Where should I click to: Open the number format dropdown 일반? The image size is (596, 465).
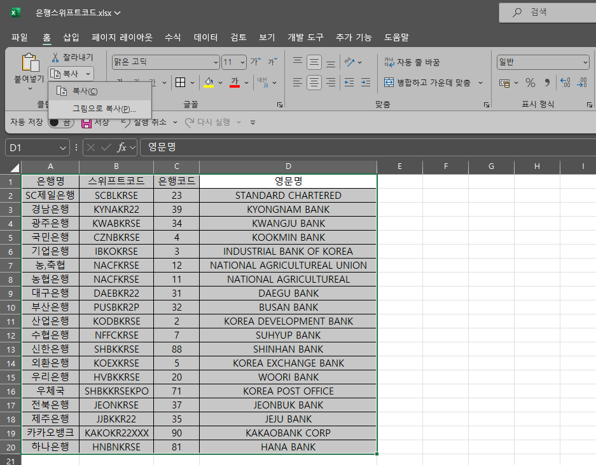pos(585,62)
